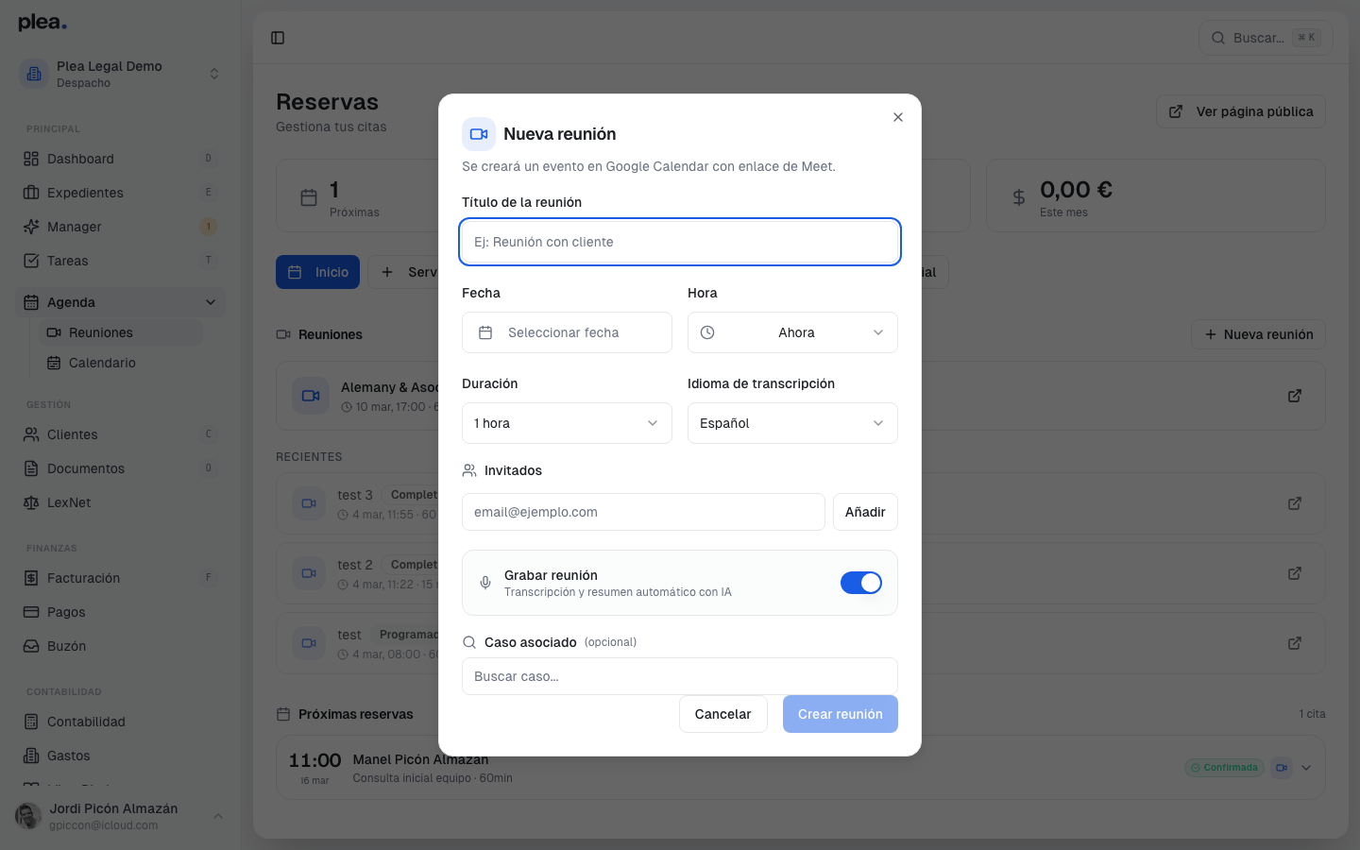Open the Seleccionar fecha date picker
The image size is (1360, 850).
click(x=567, y=332)
